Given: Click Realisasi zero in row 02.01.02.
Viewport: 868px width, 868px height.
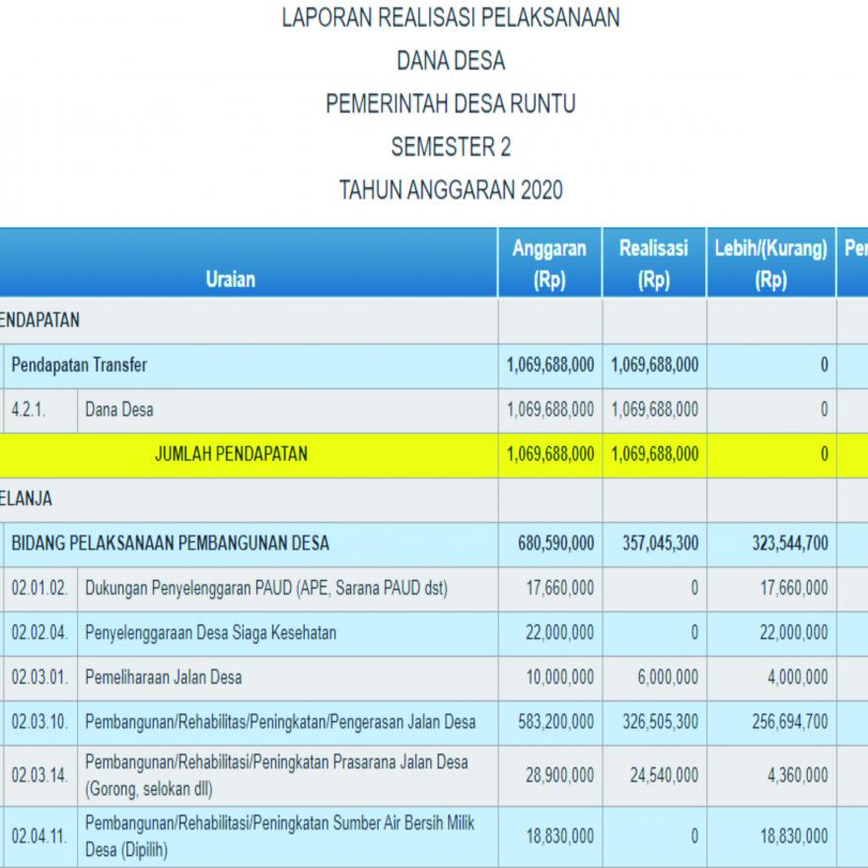Looking at the screenshot, I should tap(694, 589).
